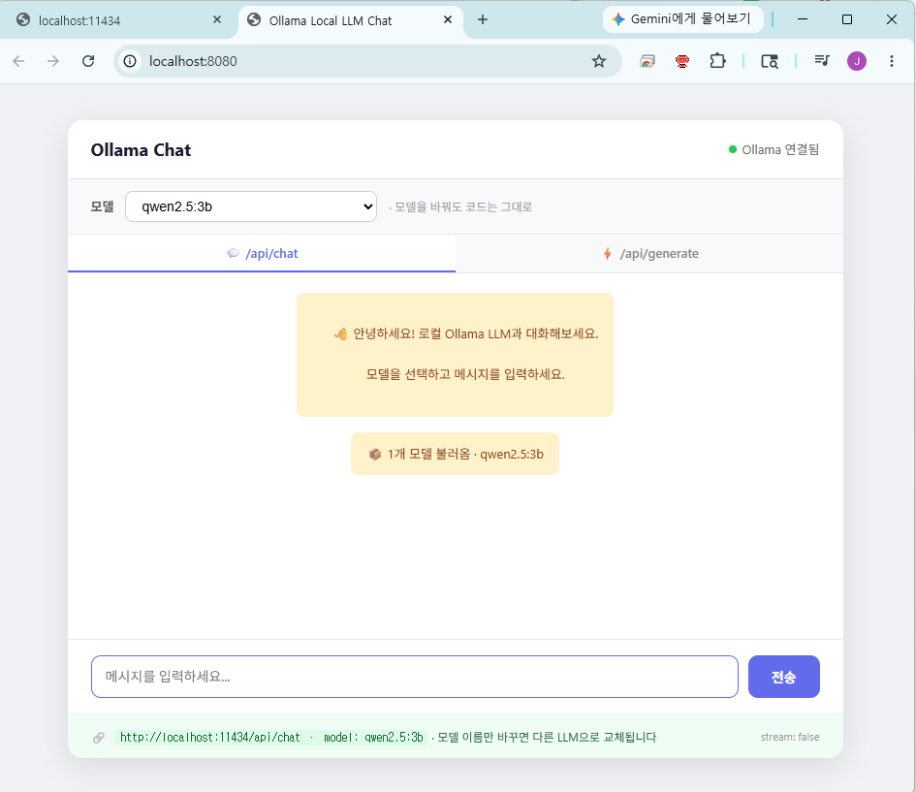916x792 pixels.
Task: Click the link icon in footer bar
Action: click(99, 738)
